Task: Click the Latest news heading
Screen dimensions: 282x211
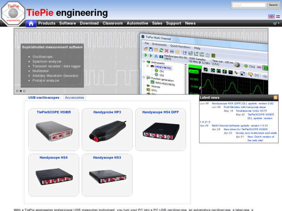Action: [209, 98]
